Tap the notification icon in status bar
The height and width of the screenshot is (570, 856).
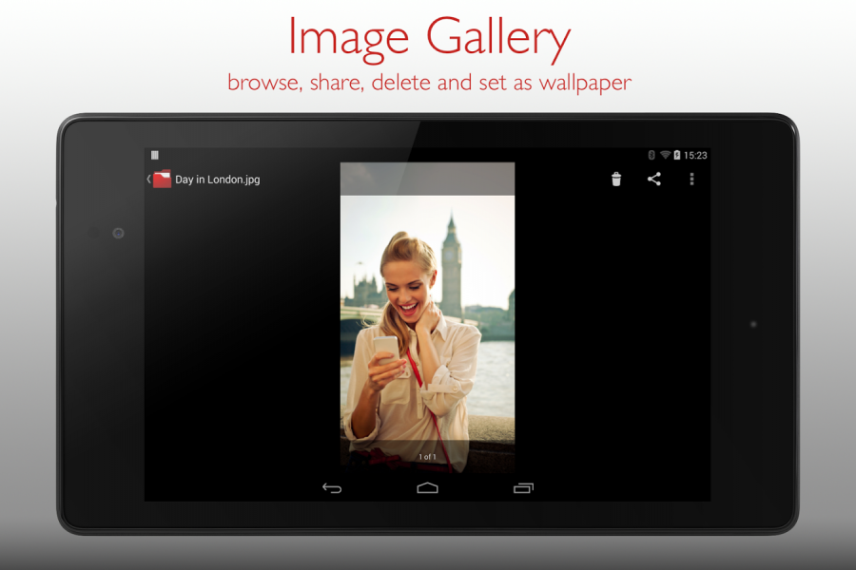[155, 155]
